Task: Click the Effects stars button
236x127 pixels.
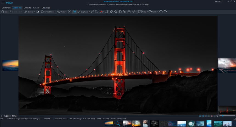Action: coord(61,12)
